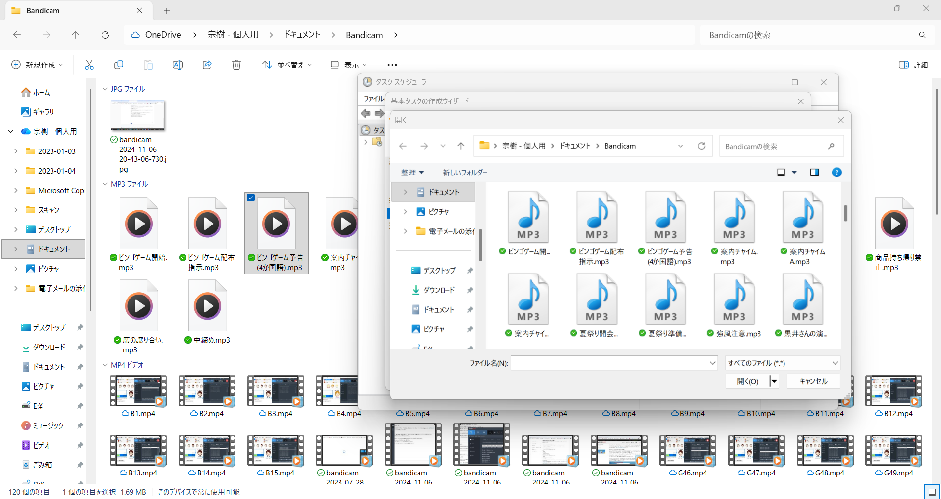The width and height of the screenshot is (941, 499).
Task: Refresh the file list in 開く dialog
Action: point(702,146)
